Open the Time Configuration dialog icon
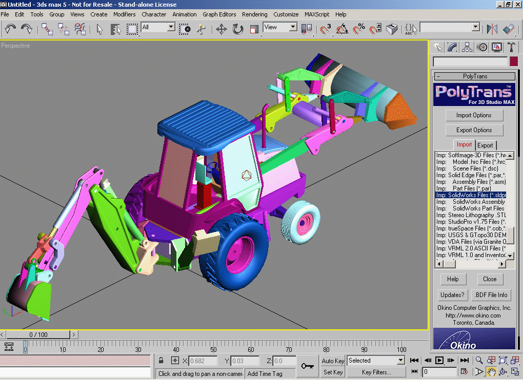Screen dimensions: 523x380 pos(464,372)
